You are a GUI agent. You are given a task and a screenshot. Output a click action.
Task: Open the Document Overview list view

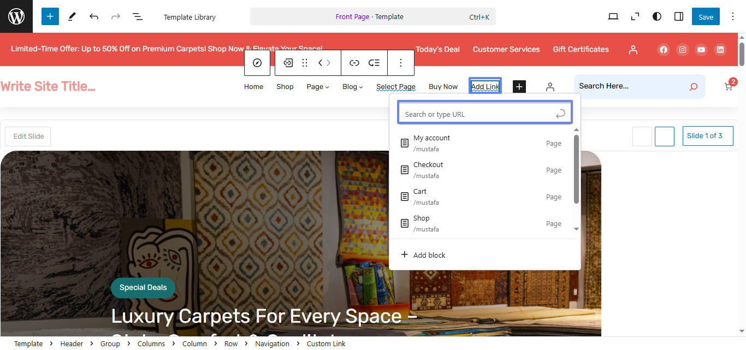138,16
